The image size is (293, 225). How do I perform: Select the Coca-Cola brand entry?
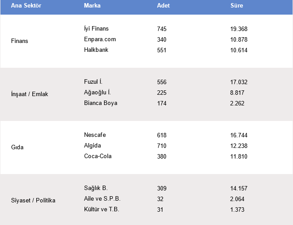98,156
